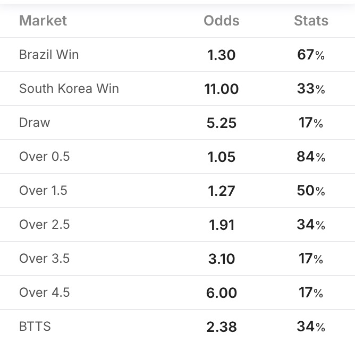Click the Draw market label
Viewport: 355px width, 343px height.
[35, 122]
